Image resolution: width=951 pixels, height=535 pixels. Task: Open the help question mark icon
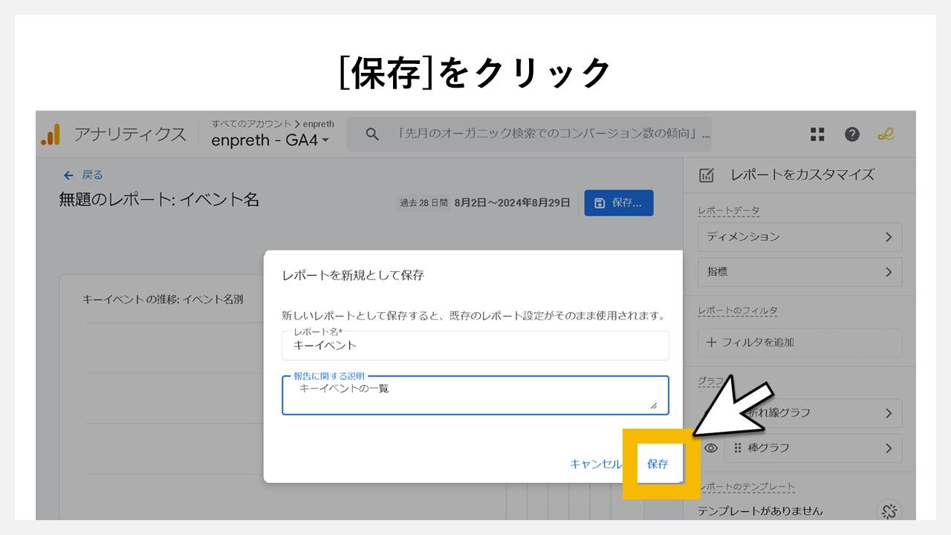pyautogui.click(x=851, y=134)
